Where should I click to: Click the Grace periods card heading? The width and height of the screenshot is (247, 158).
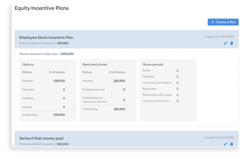point(153,64)
